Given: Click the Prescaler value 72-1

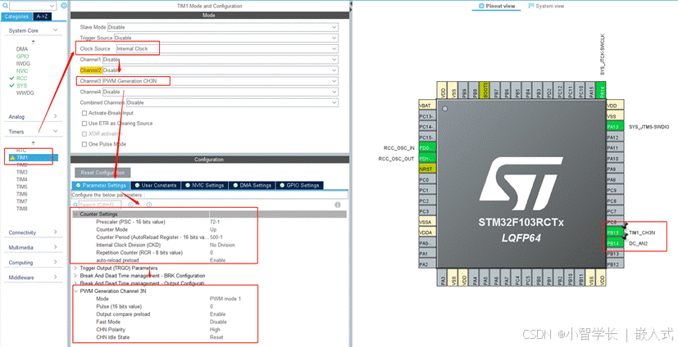Looking at the screenshot, I should coord(215,222).
